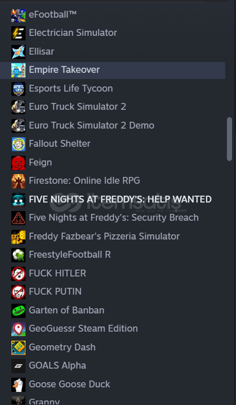Viewport: 236px width, 405px height.
Task: Select Euro Truck Simulator 2 entry
Action: click(x=112, y=107)
